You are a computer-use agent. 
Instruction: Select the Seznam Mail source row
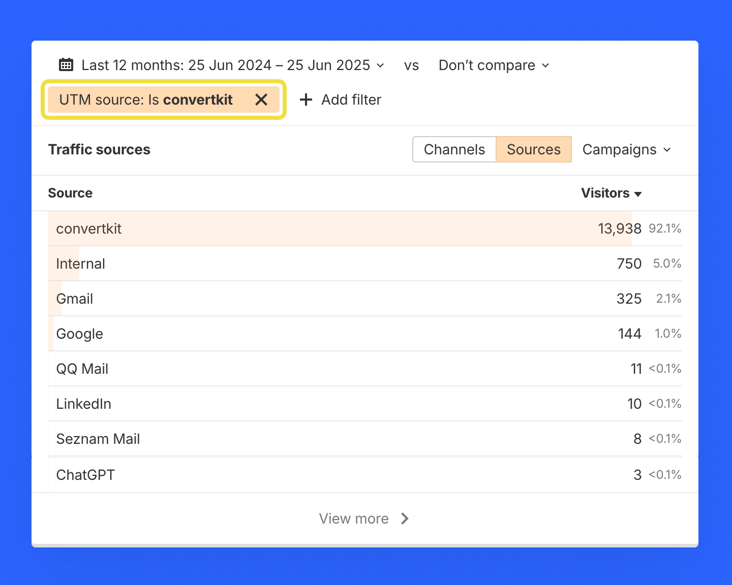click(365, 439)
